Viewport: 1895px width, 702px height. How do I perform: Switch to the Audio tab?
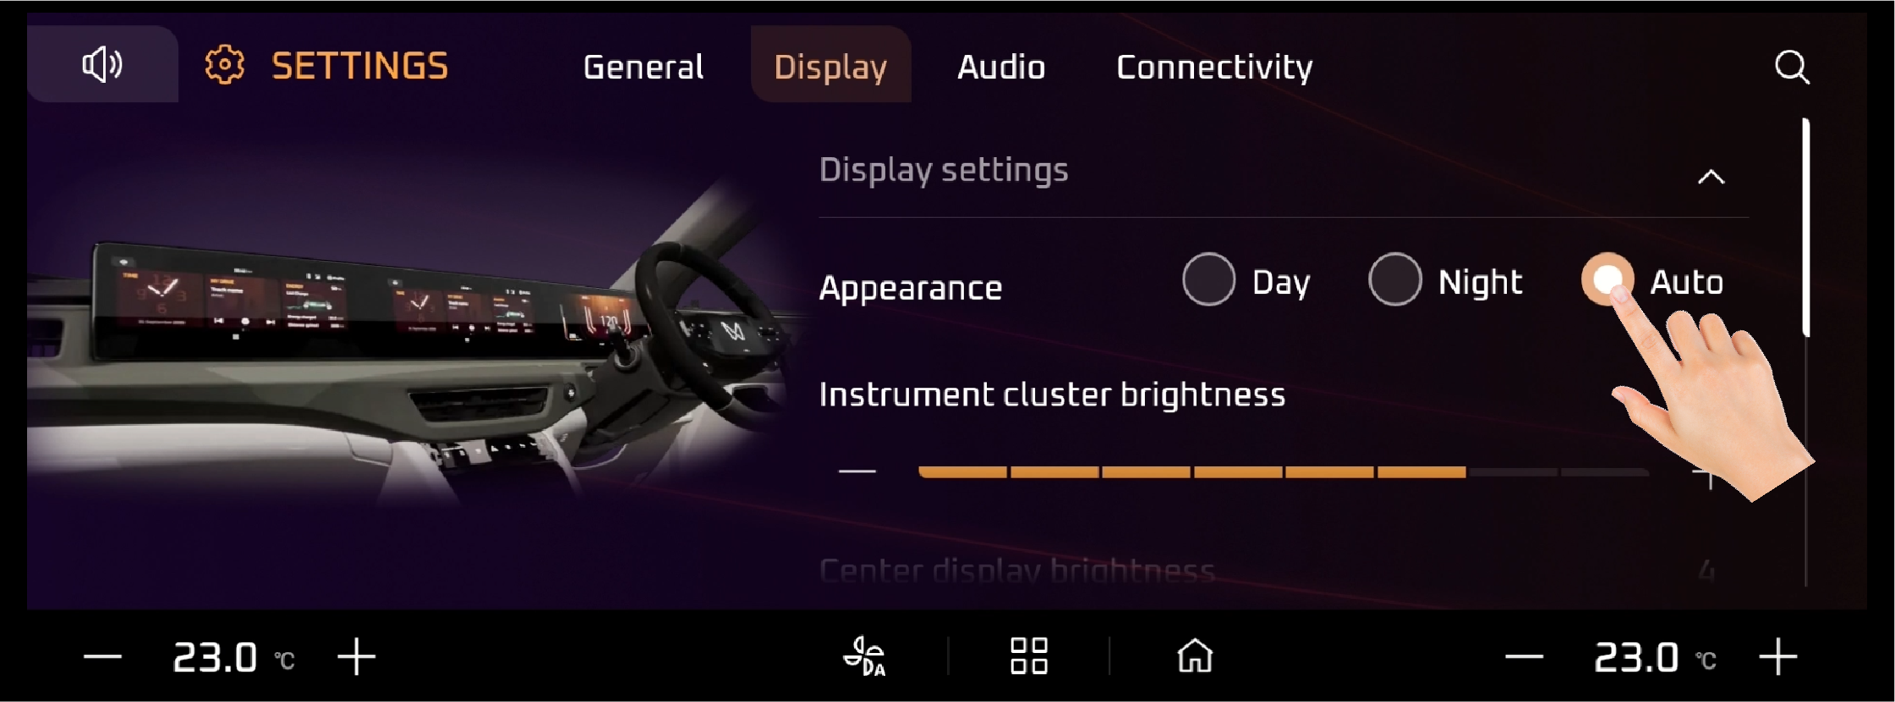1001,67
